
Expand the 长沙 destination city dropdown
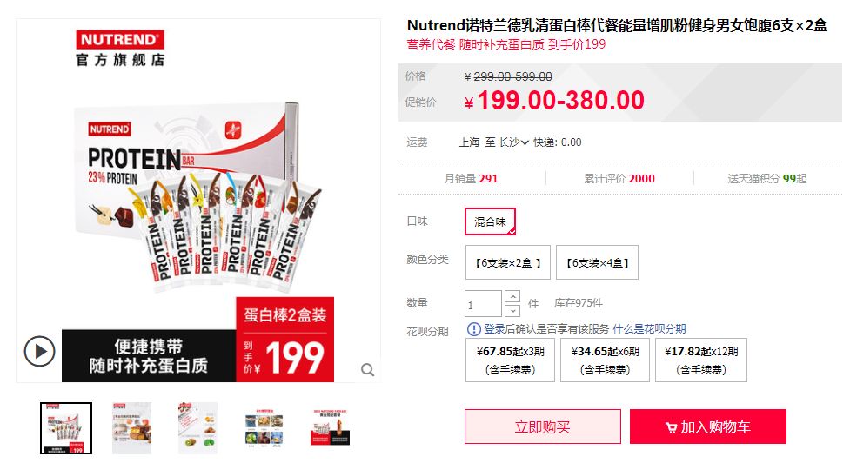click(x=513, y=142)
